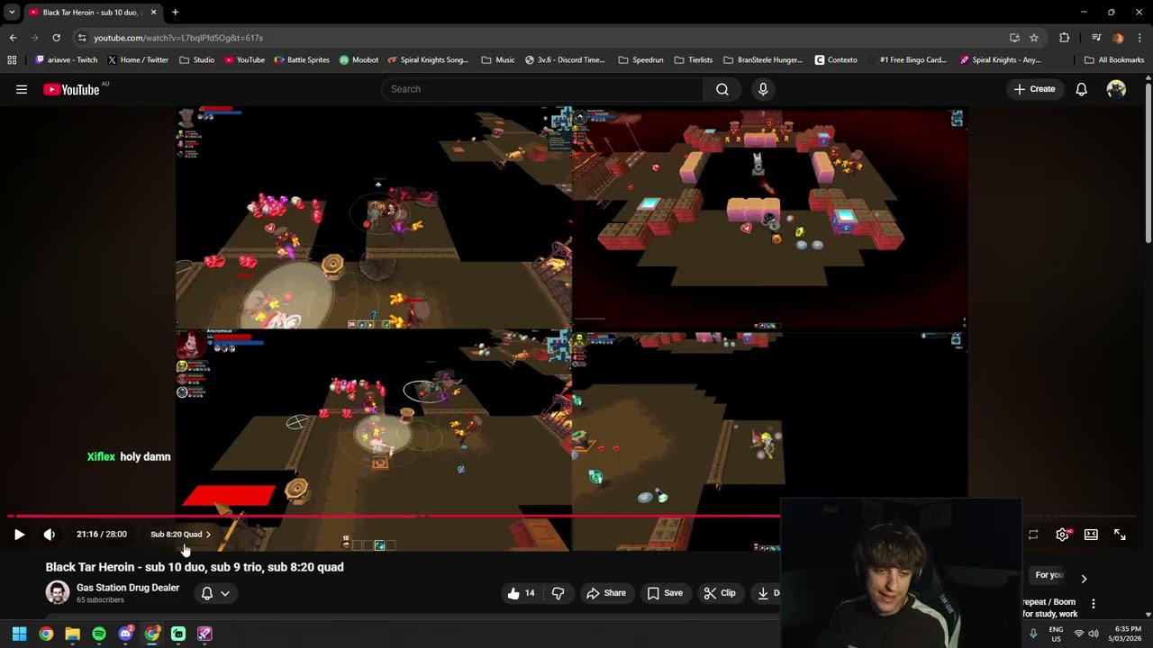Image resolution: width=1153 pixels, height=648 pixels.
Task: View site information icon in address bar
Action: tap(81, 38)
